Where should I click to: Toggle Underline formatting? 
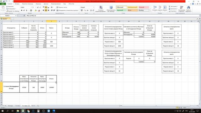[x=26, y=10]
